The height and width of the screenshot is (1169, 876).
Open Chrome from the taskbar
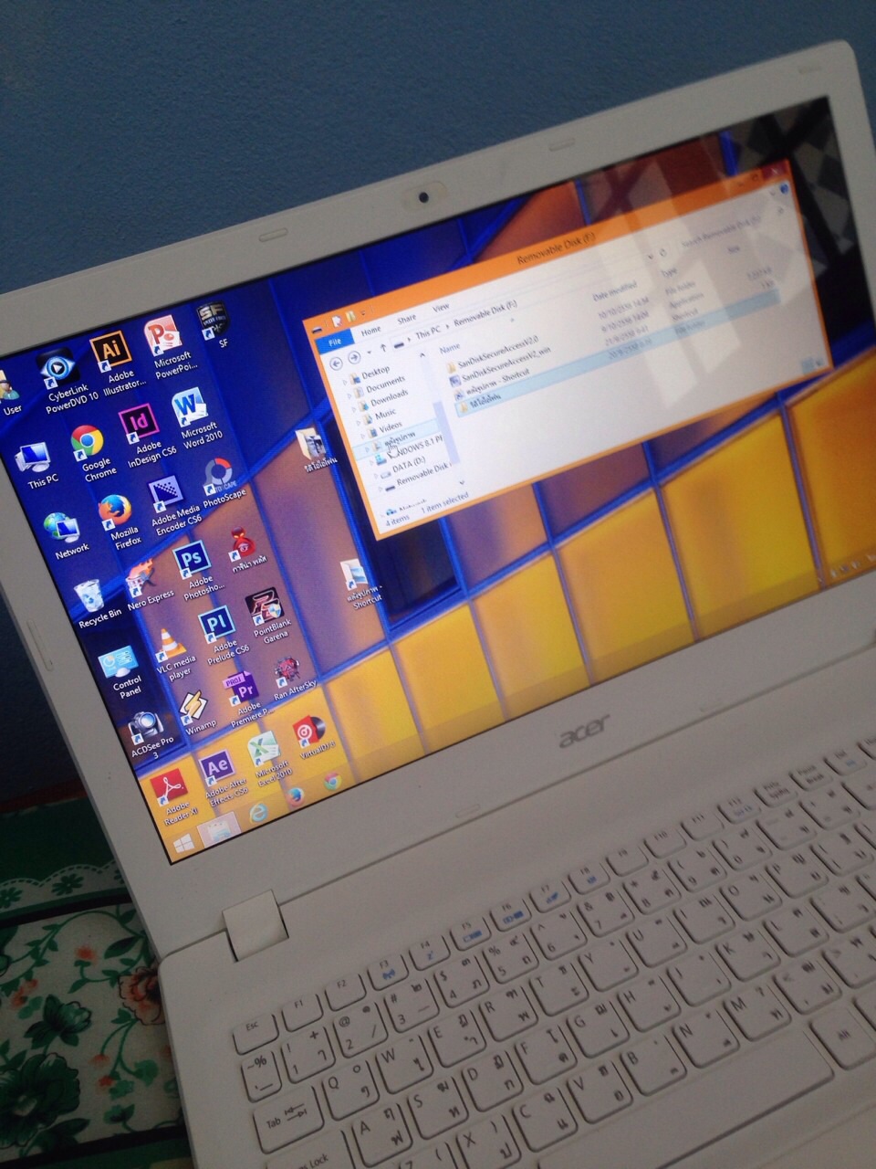coord(333,781)
